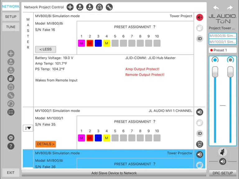Click the red preset 2 swatch for master

click(x=90, y=43)
